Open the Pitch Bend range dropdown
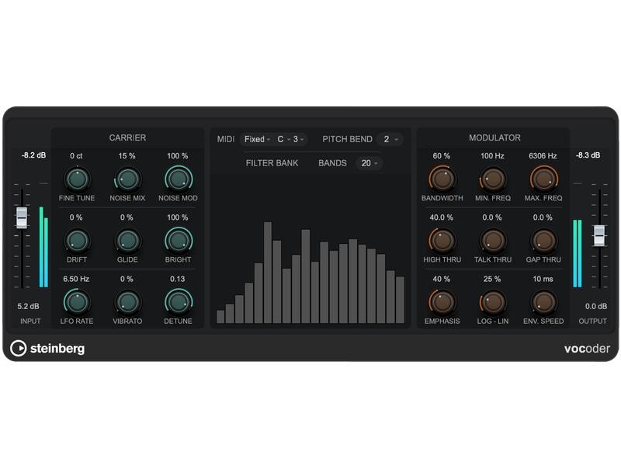621x466 pixels. [390, 139]
